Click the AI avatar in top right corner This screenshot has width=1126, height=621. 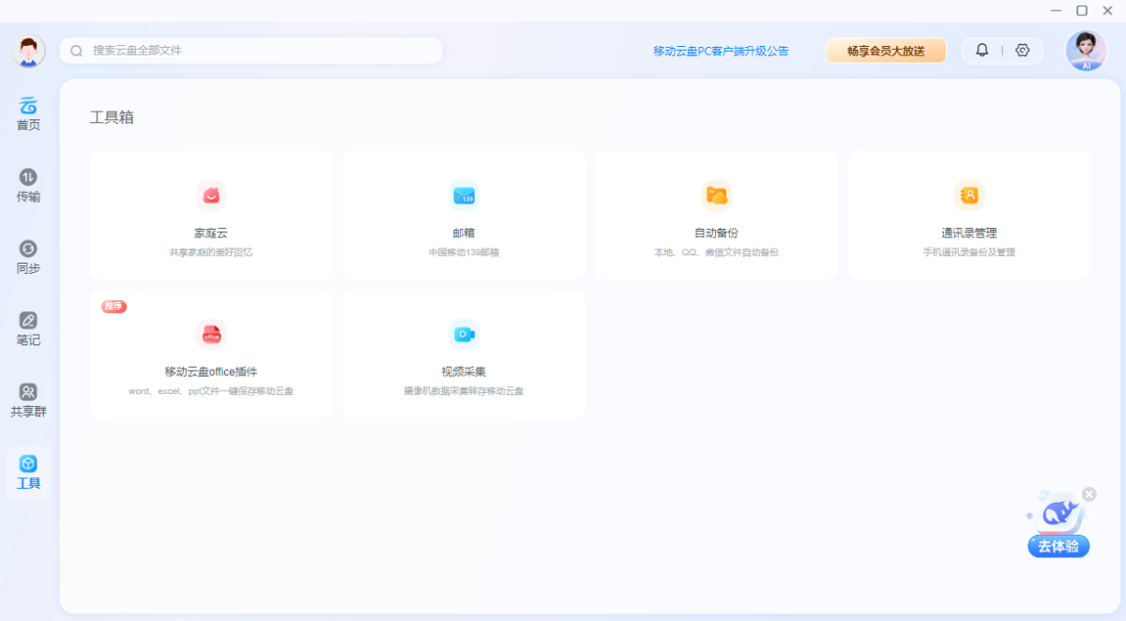(x=1085, y=51)
